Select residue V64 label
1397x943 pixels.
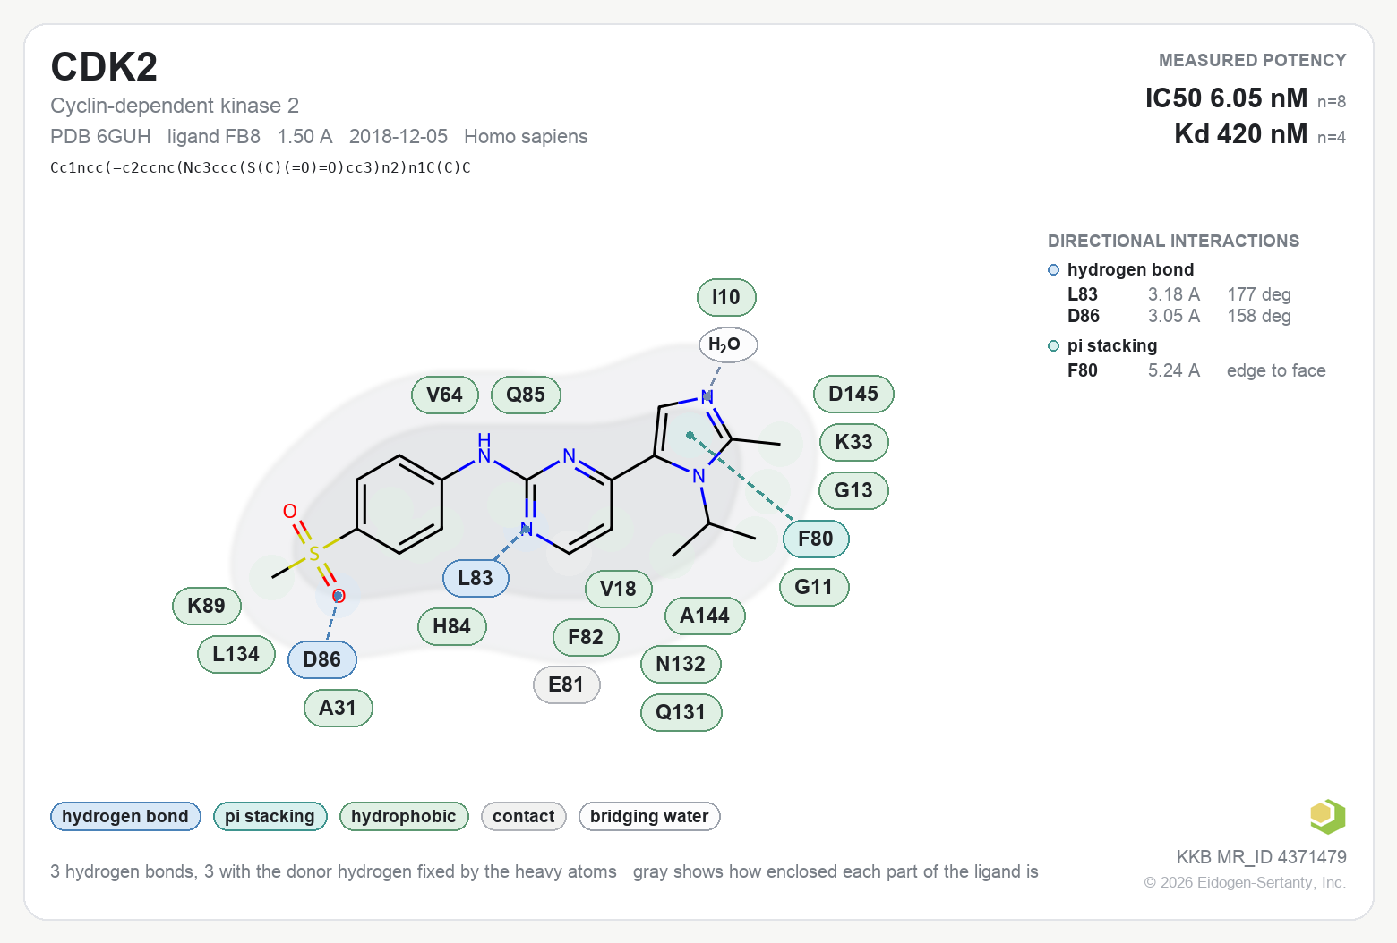click(x=445, y=395)
